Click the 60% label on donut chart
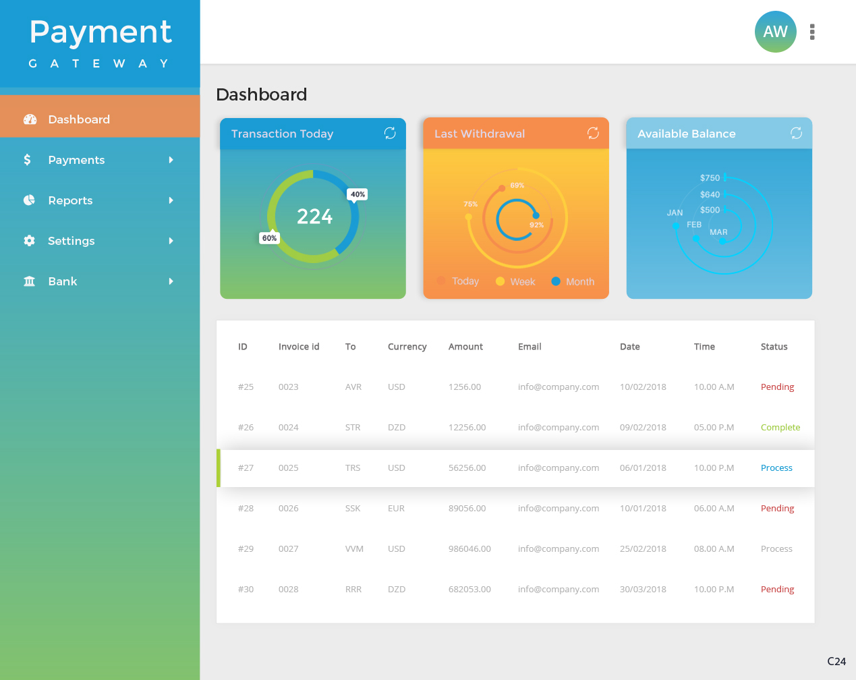This screenshot has width=856, height=680. [269, 238]
